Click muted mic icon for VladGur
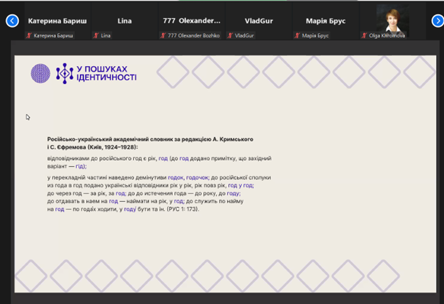Screen dimensions: 444x304 point(230,36)
